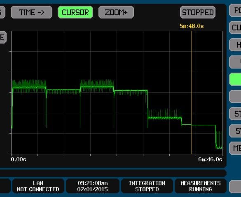Click the yellow cursor line on the graph
Viewport: 241px width, 197px height.
[192, 92]
